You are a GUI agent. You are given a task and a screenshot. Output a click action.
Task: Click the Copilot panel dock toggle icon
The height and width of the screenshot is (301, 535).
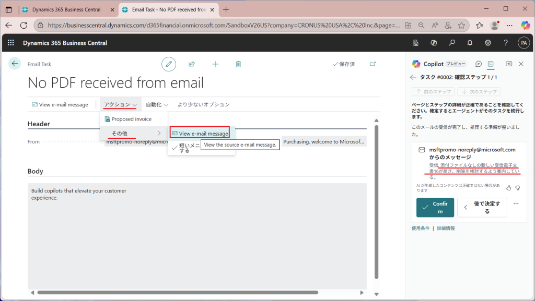click(509, 64)
